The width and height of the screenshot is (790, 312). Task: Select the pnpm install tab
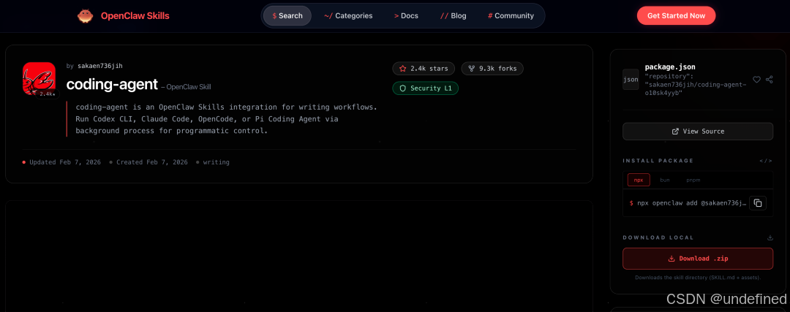(x=693, y=180)
